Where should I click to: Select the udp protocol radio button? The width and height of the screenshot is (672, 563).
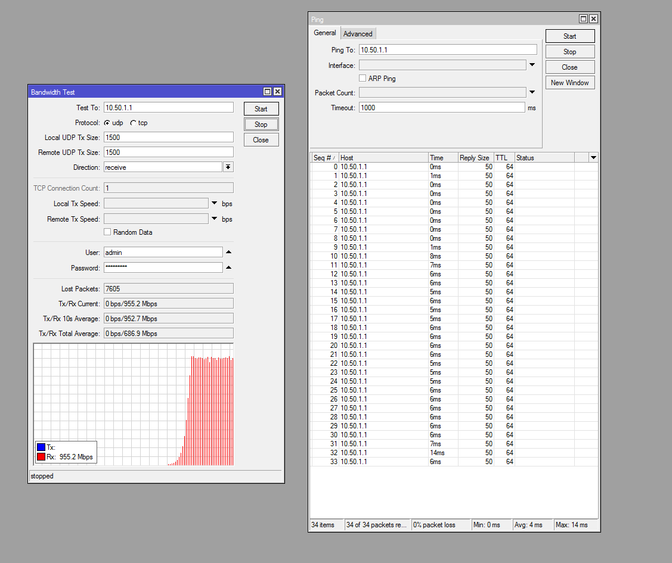[x=107, y=123]
